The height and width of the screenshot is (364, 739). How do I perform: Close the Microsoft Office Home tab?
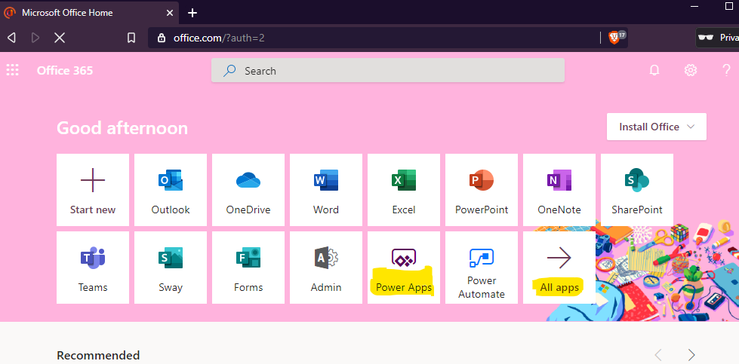[x=170, y=13]
